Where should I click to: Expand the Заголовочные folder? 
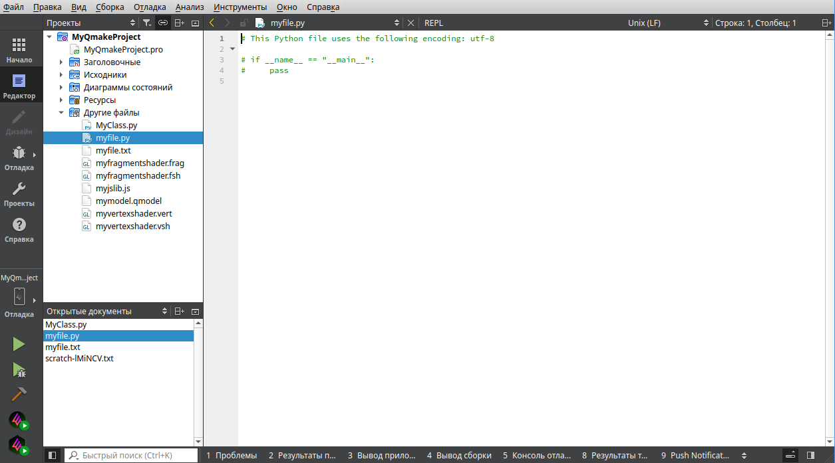pyautogui.click(x=61, y=62)
